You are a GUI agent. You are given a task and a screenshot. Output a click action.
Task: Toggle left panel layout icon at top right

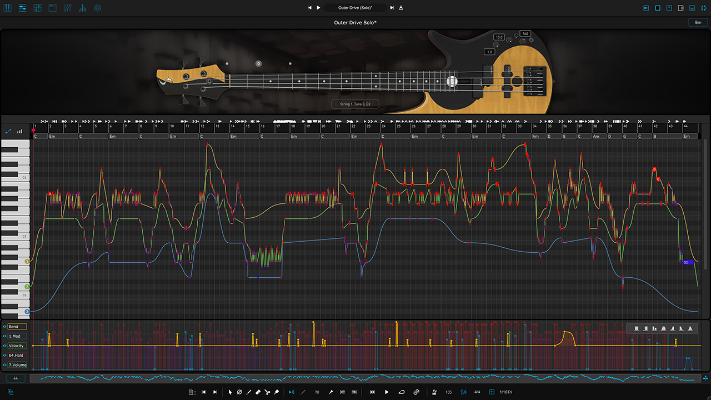coord(647,8)
